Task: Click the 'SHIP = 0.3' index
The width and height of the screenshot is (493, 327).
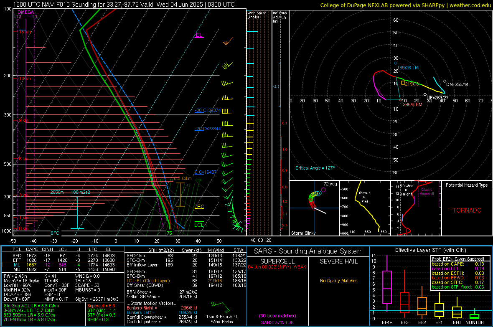Action: coord(98,319)
